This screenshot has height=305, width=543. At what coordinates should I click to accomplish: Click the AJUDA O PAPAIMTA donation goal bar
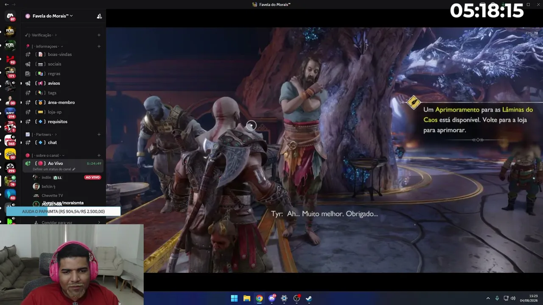(x=63, y=211)
